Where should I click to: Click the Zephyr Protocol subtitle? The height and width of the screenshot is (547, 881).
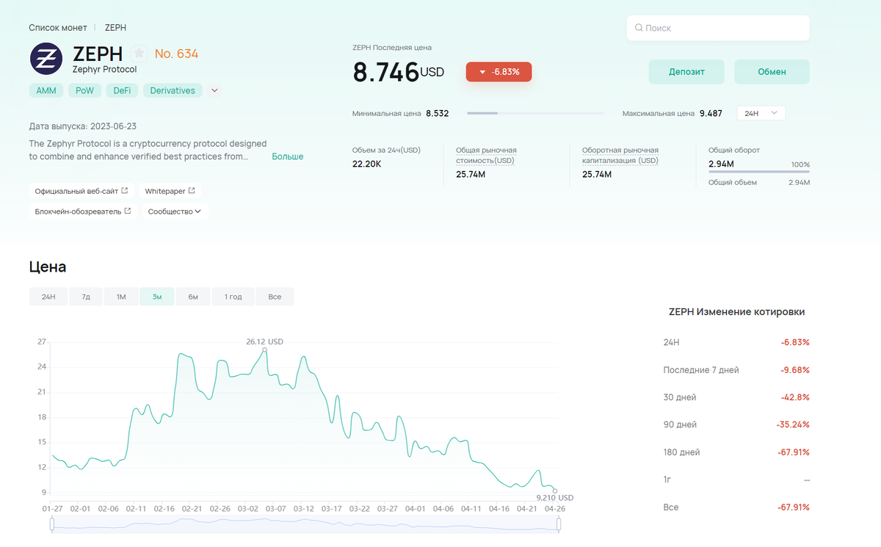pos(104,69)
